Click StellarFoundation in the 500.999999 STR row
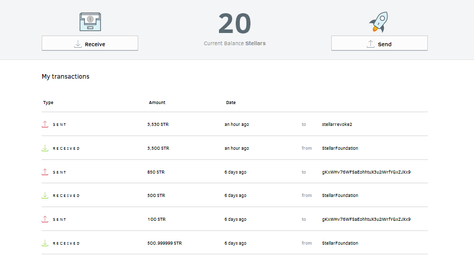Screen dimensions: 474x268 click(340, 243)
